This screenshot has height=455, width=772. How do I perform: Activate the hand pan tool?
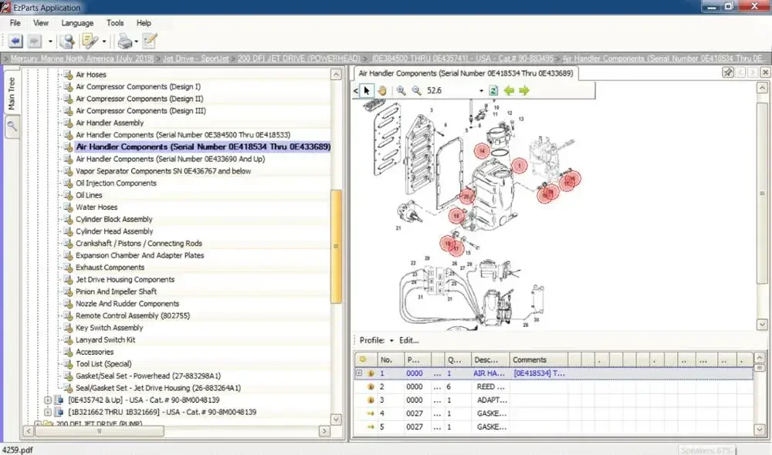point(382,91)
